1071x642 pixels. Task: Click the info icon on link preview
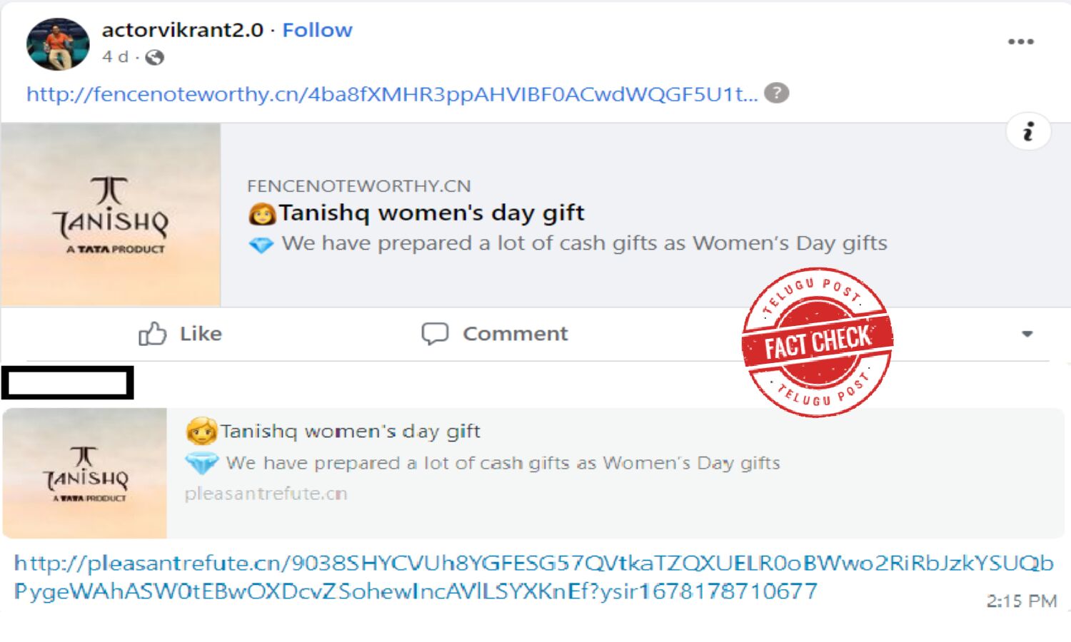coord(1028,132)
